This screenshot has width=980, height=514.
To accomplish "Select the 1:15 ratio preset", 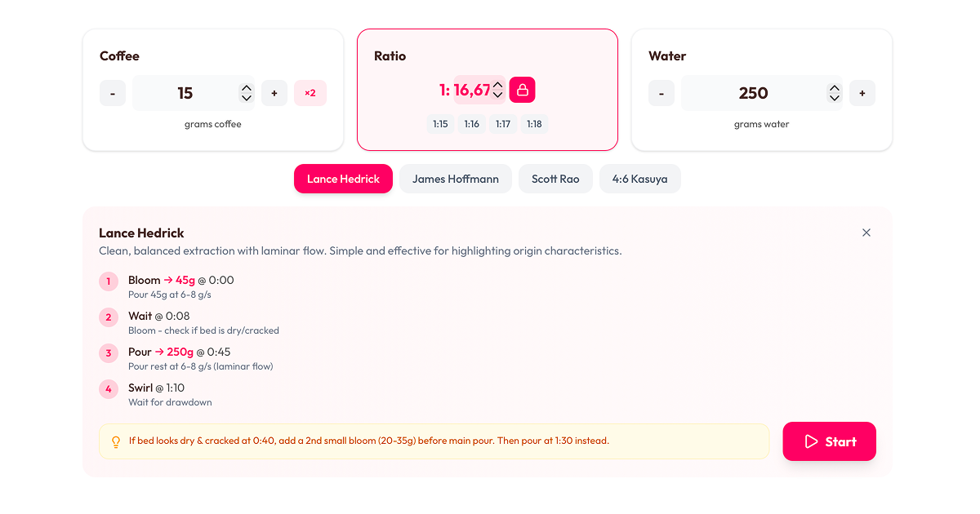I will click(440, 123).
